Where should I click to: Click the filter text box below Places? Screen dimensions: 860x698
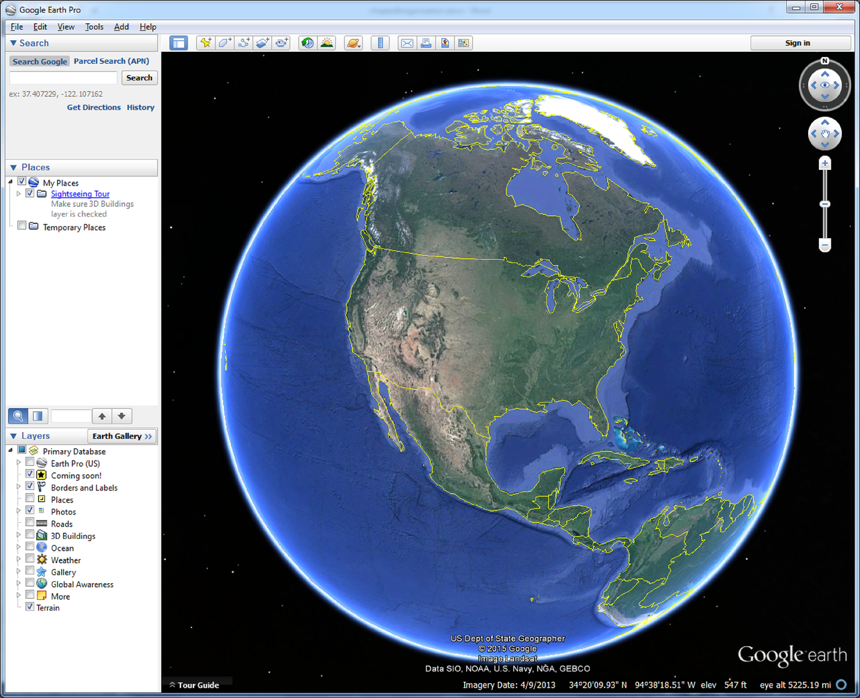point(71,416)
